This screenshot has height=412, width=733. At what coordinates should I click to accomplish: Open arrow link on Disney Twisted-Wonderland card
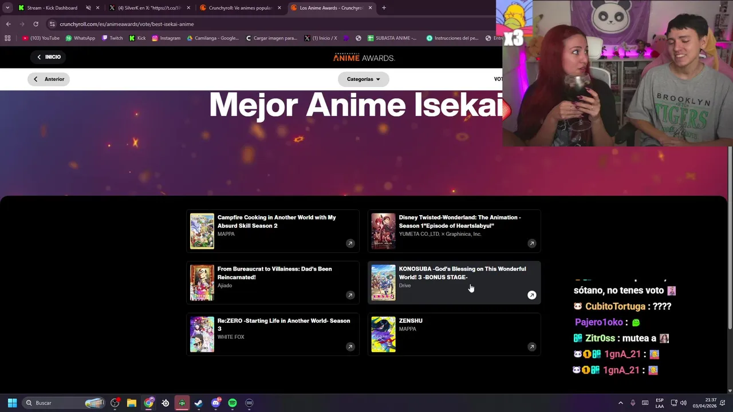coord(531,243)
